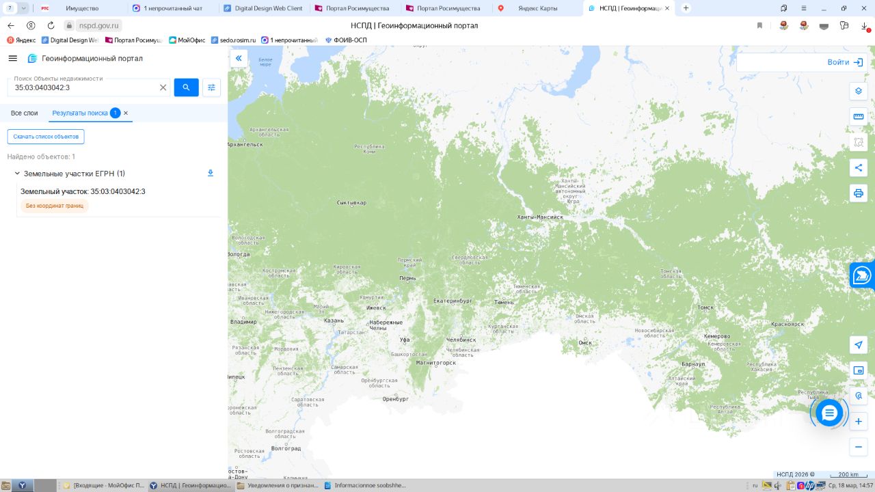Open the Уведомления о признан... taskbar window
The width and height of the screenshot is (875, 492).
278,486
